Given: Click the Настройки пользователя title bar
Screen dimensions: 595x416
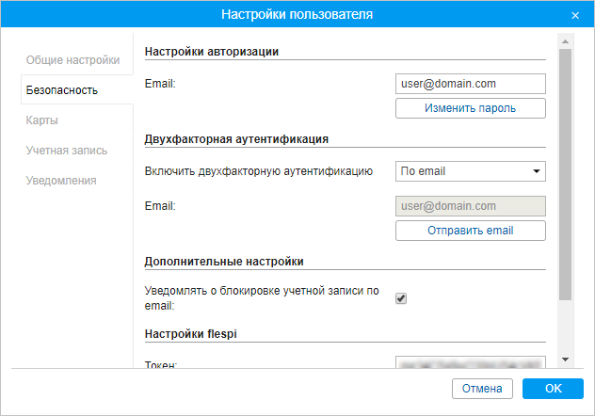Looking at the screenshot, I should pos(297,15).
